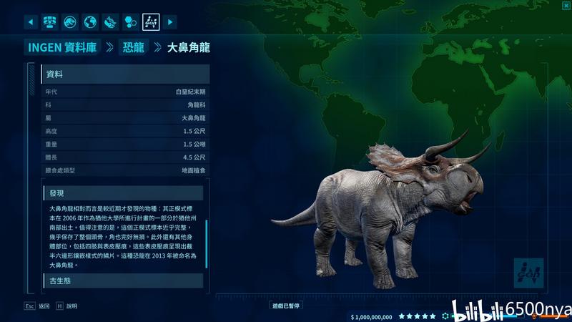The height and width of the screenshot is (322, 572).
Task: Click the 體長 4.5 公尺 row
Action: tap(126, 157)
